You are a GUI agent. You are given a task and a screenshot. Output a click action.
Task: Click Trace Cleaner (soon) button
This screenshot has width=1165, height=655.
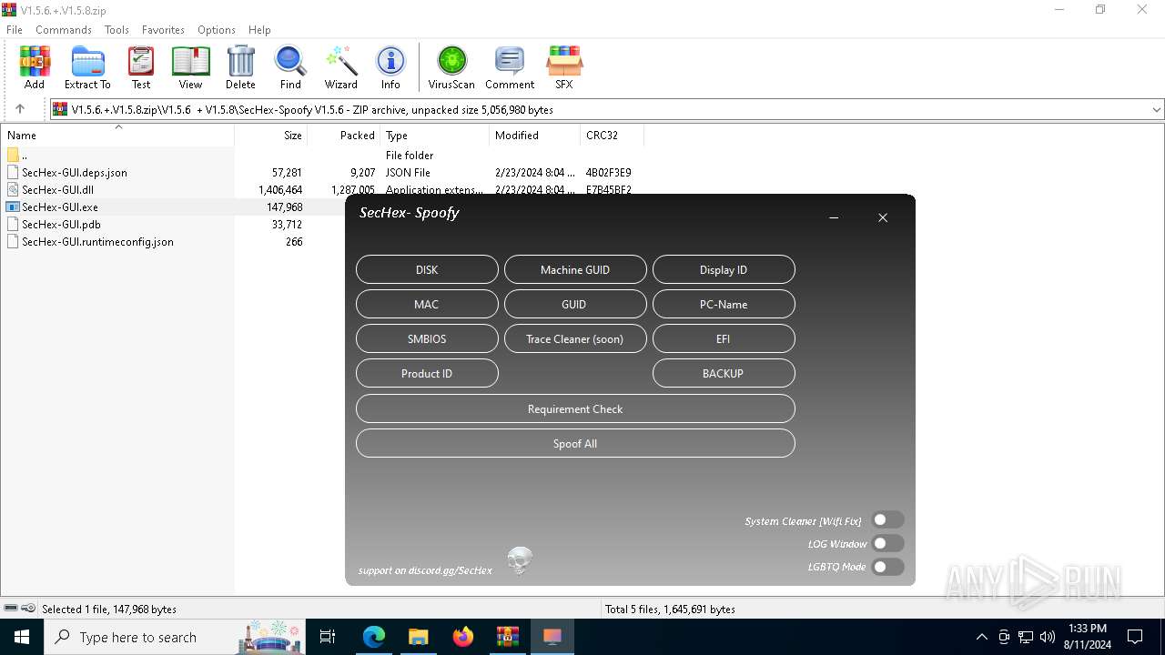click(575, 338)
